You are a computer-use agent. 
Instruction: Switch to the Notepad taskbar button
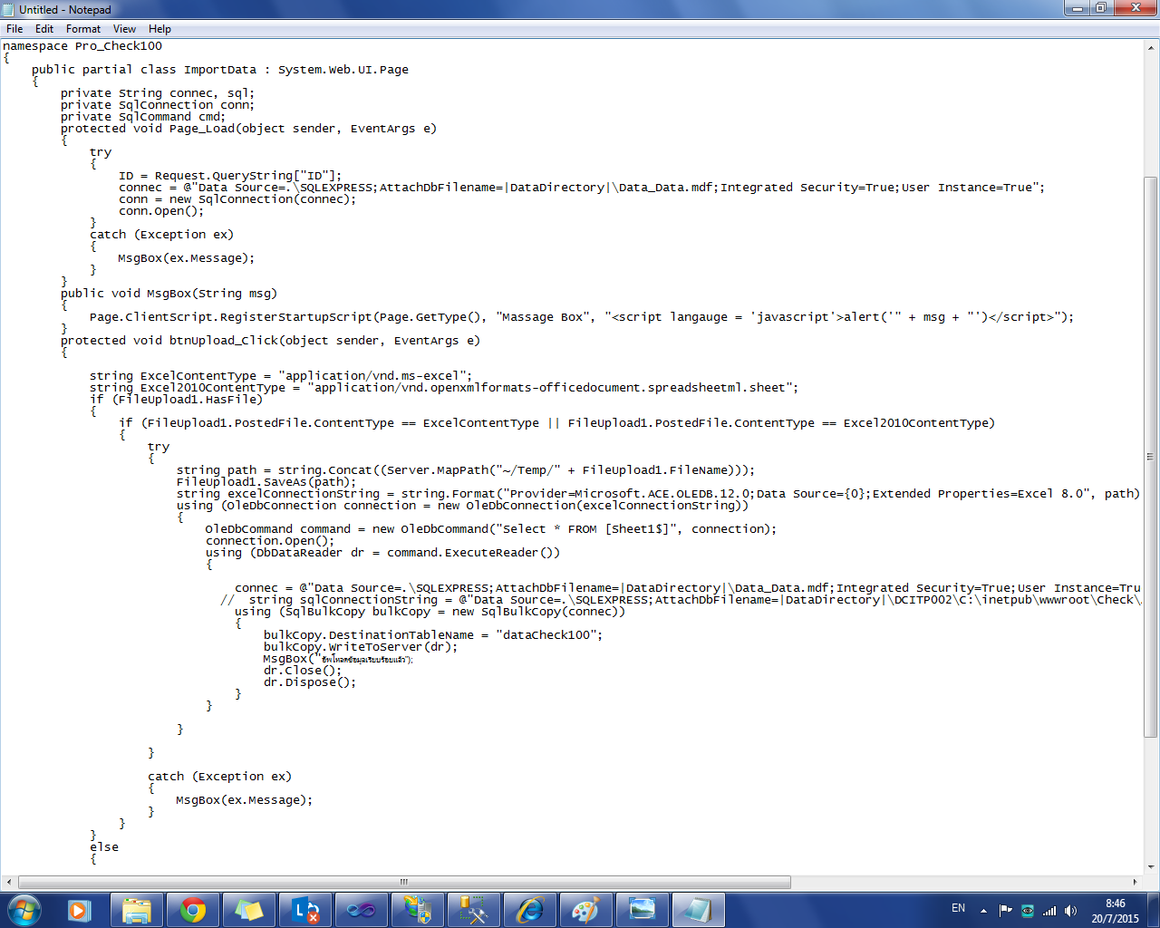click(x=699, y=910)
